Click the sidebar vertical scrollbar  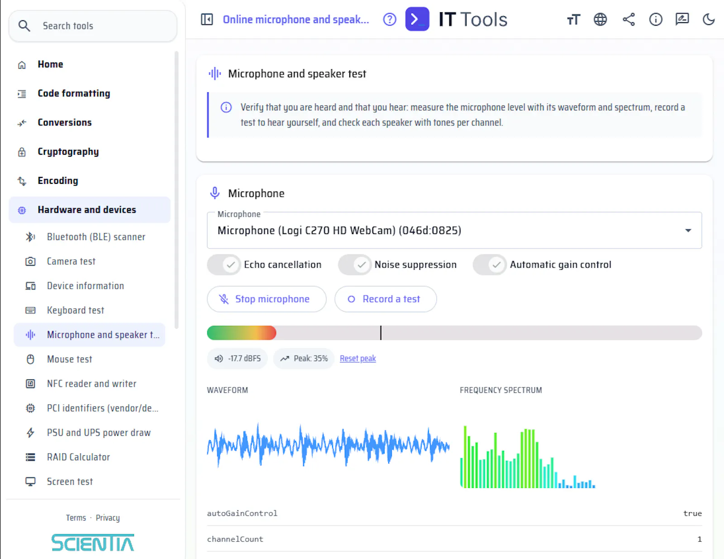click(x=176, y=190)
